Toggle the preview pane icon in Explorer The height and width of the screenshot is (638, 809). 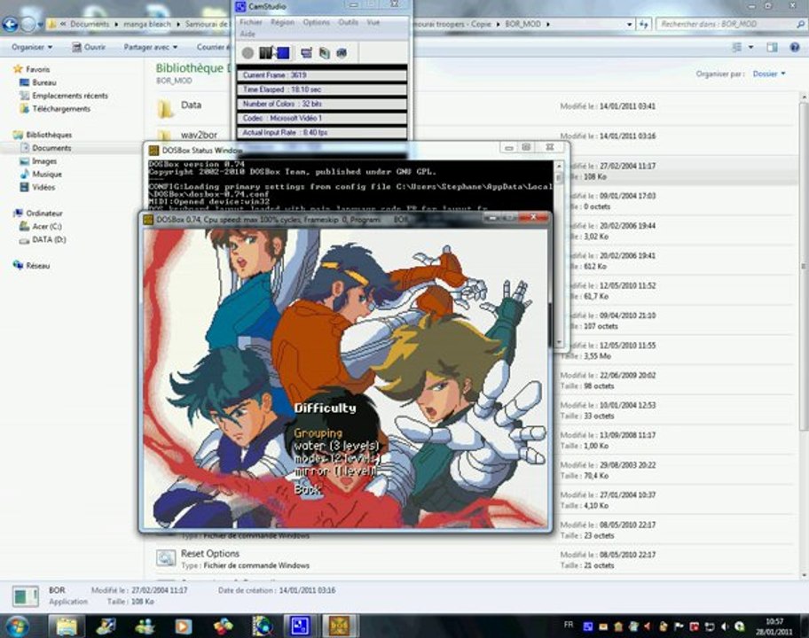tap(772, 47)
